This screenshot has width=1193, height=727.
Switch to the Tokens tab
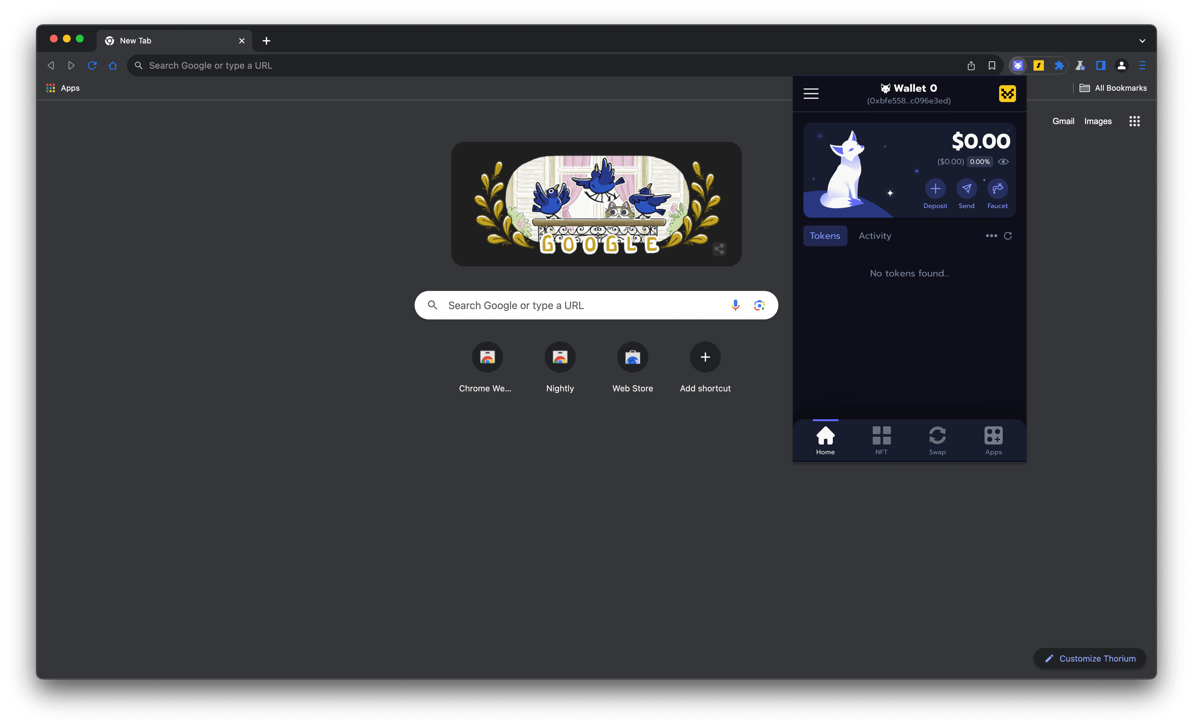coord(824,236)
